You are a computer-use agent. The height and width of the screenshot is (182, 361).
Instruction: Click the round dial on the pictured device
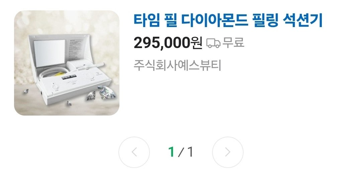pos(88,76)
